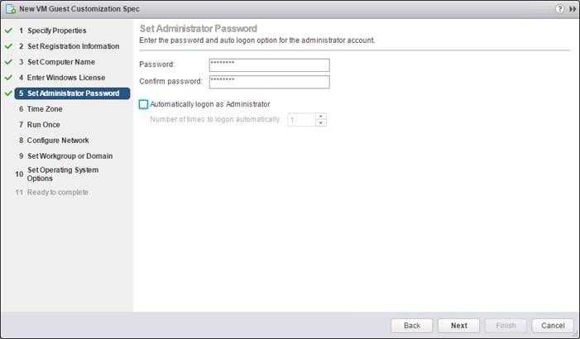Increase number of automatic logons with the up arrow

pyautogui.click(x=321, y=116)
